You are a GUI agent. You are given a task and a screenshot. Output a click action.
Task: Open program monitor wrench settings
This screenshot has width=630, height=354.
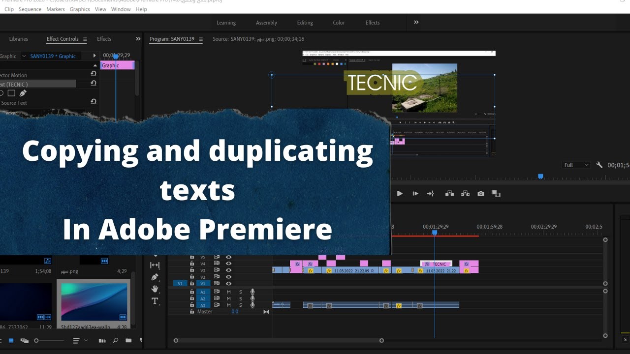click(599, 165)
